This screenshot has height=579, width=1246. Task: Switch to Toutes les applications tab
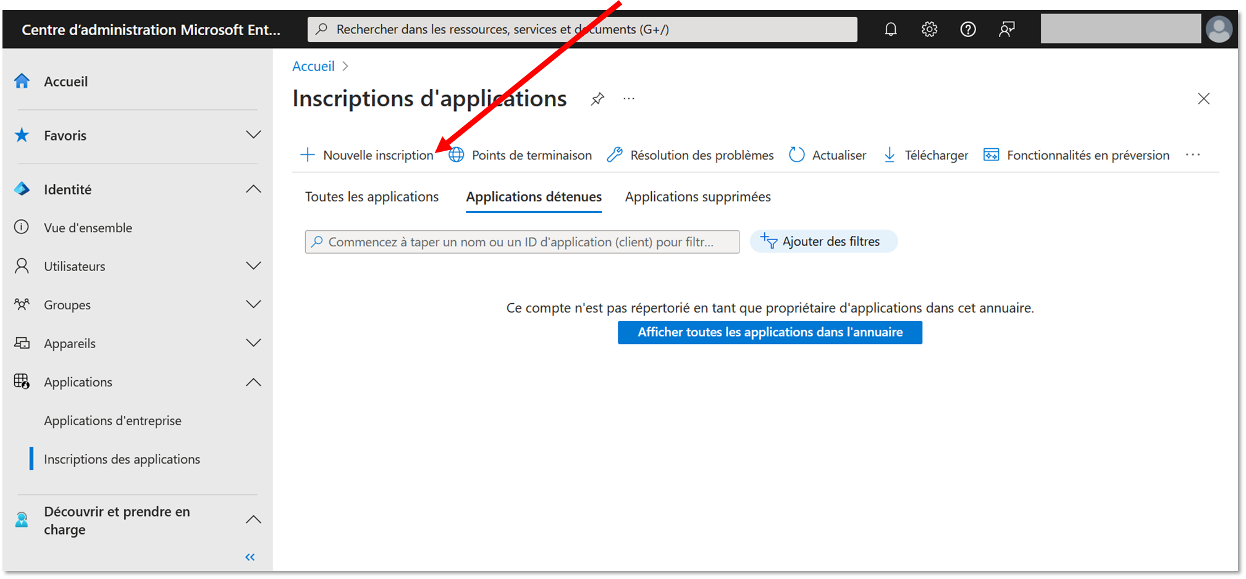[x=372, y=197]
